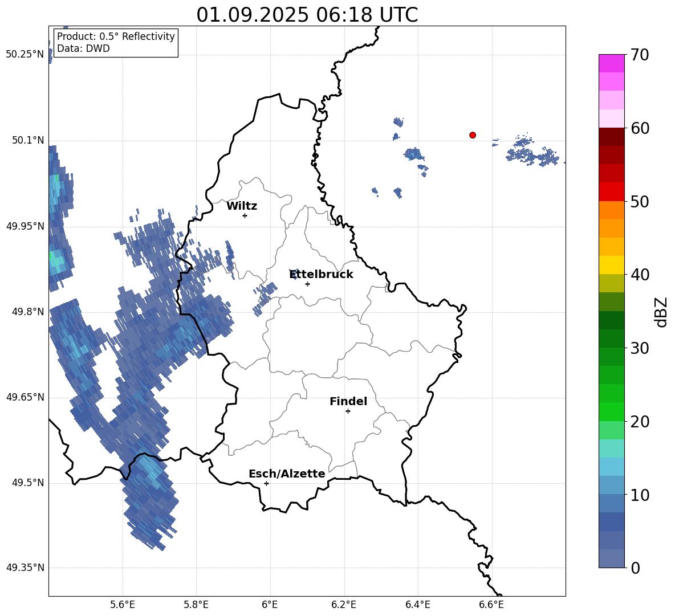
Task: Click the 50.25°N latitude label
Action: 25,54
